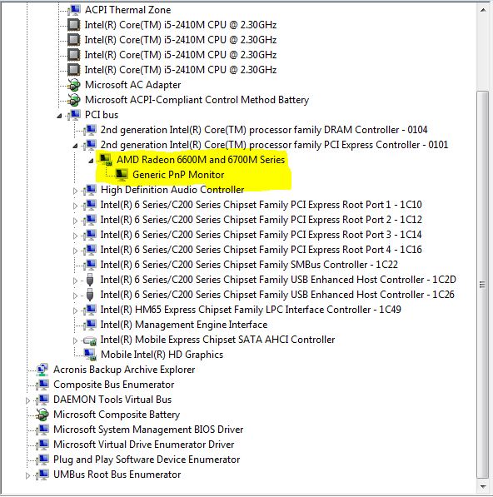Click the Microsoft Composite Battery icon

point(42,415)
